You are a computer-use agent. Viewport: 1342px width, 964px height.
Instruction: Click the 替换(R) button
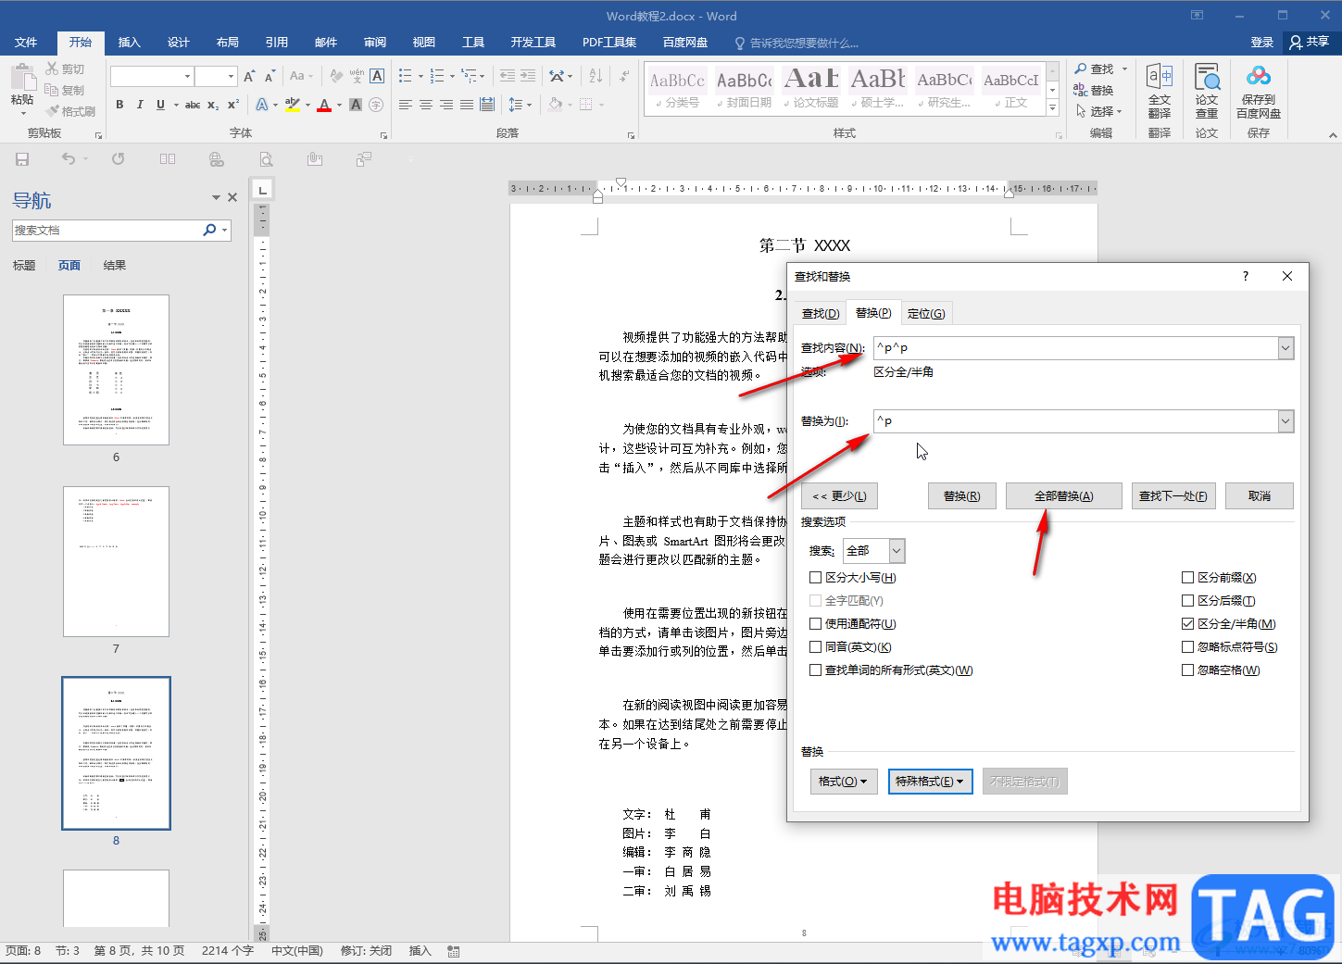click(961, 495)
